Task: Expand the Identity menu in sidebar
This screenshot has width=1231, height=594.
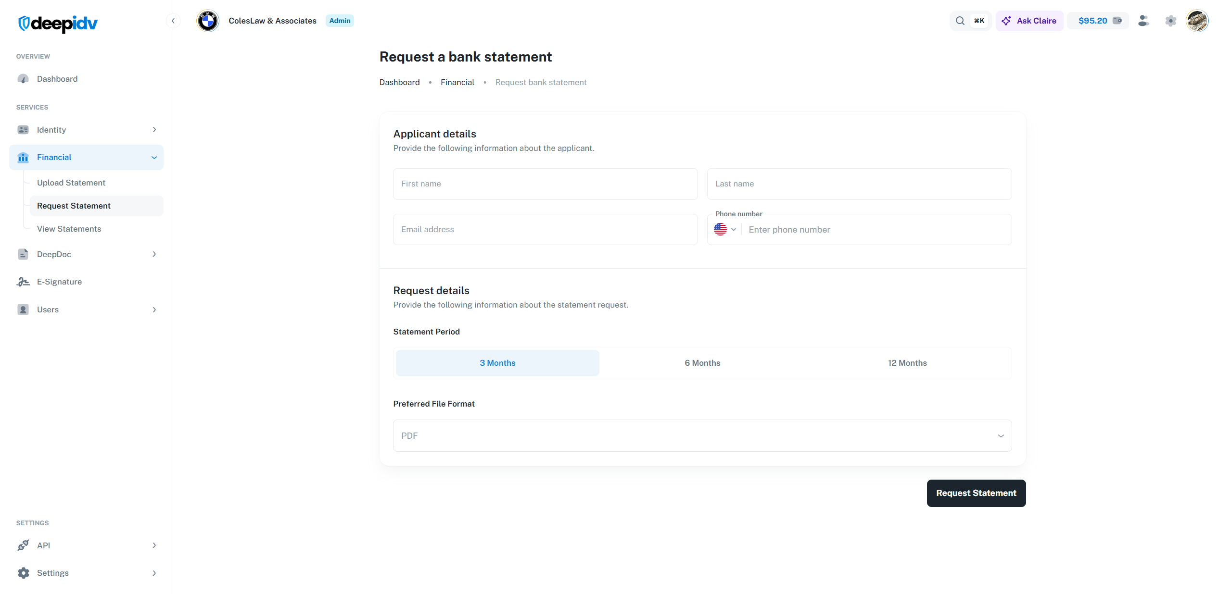Action: point(87,130)
